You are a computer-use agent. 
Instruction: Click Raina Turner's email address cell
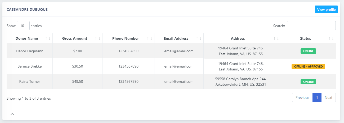click(x=179, y=81)
